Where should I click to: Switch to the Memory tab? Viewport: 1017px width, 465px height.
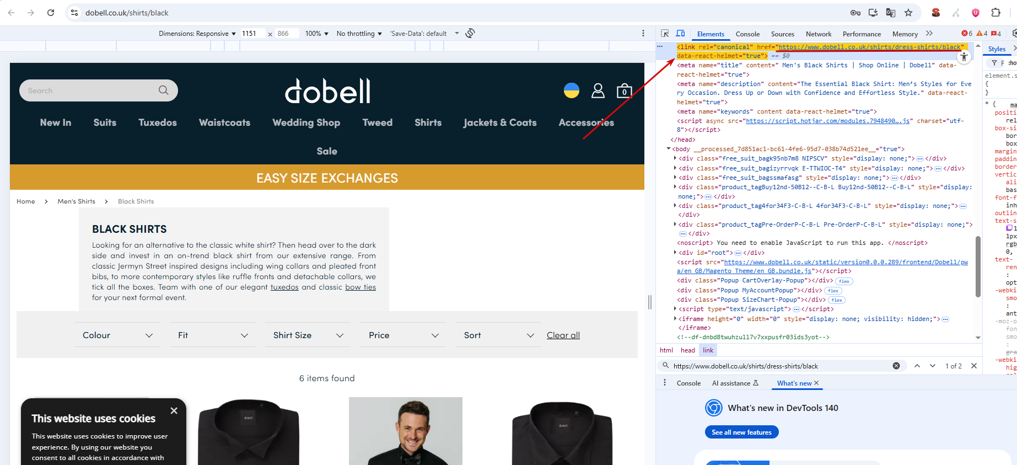[x=905, y=34]
